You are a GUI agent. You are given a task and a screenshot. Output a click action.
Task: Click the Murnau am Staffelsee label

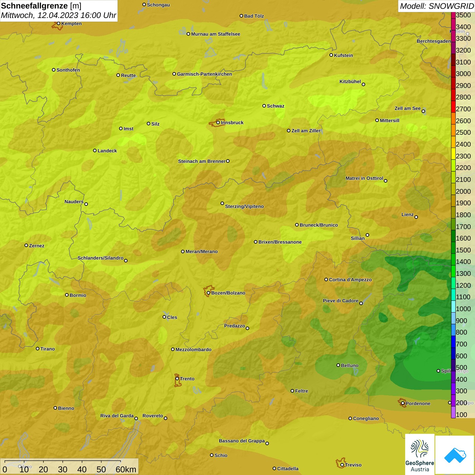pos(215,34)
